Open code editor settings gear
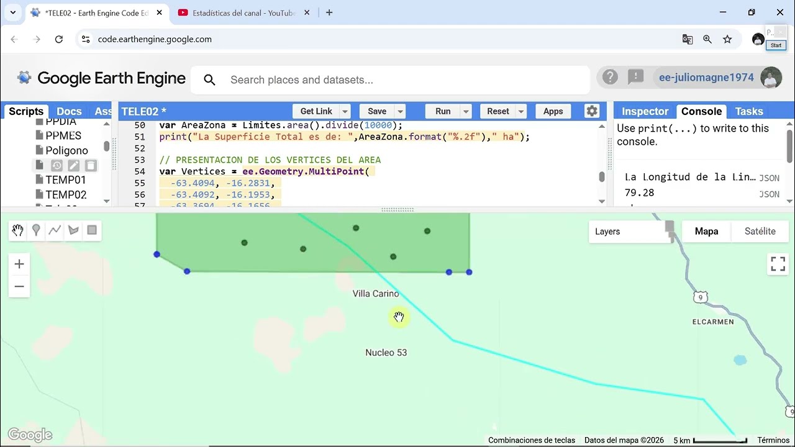Viewport: 795px width, 447px height. [592, 111]
